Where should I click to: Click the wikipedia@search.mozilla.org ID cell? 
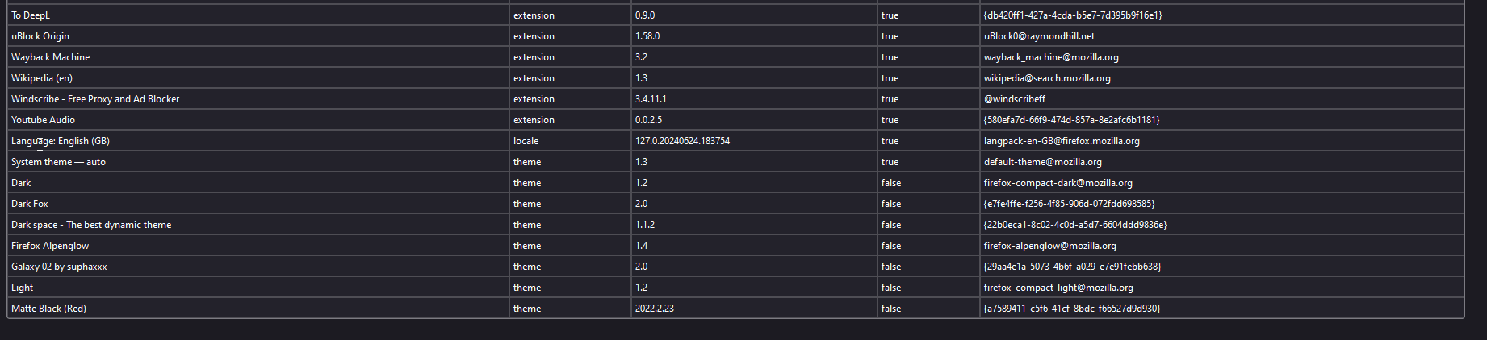(x=1221, y=78)
